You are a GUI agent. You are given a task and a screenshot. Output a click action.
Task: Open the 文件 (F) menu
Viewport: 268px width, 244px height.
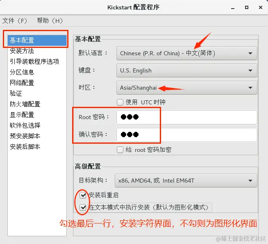15,20
